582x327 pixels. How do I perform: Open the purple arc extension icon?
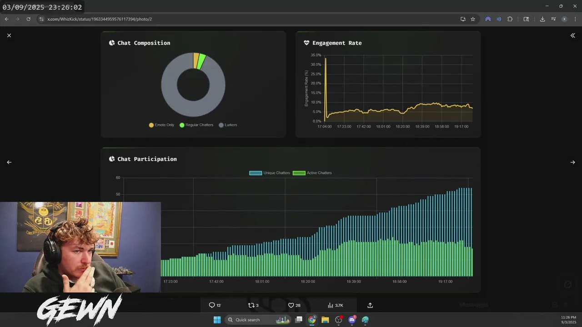click(488, 19)
